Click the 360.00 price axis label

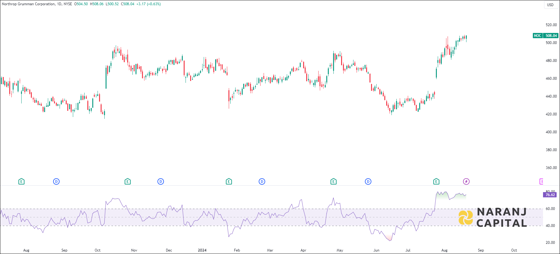click(551, 168)
